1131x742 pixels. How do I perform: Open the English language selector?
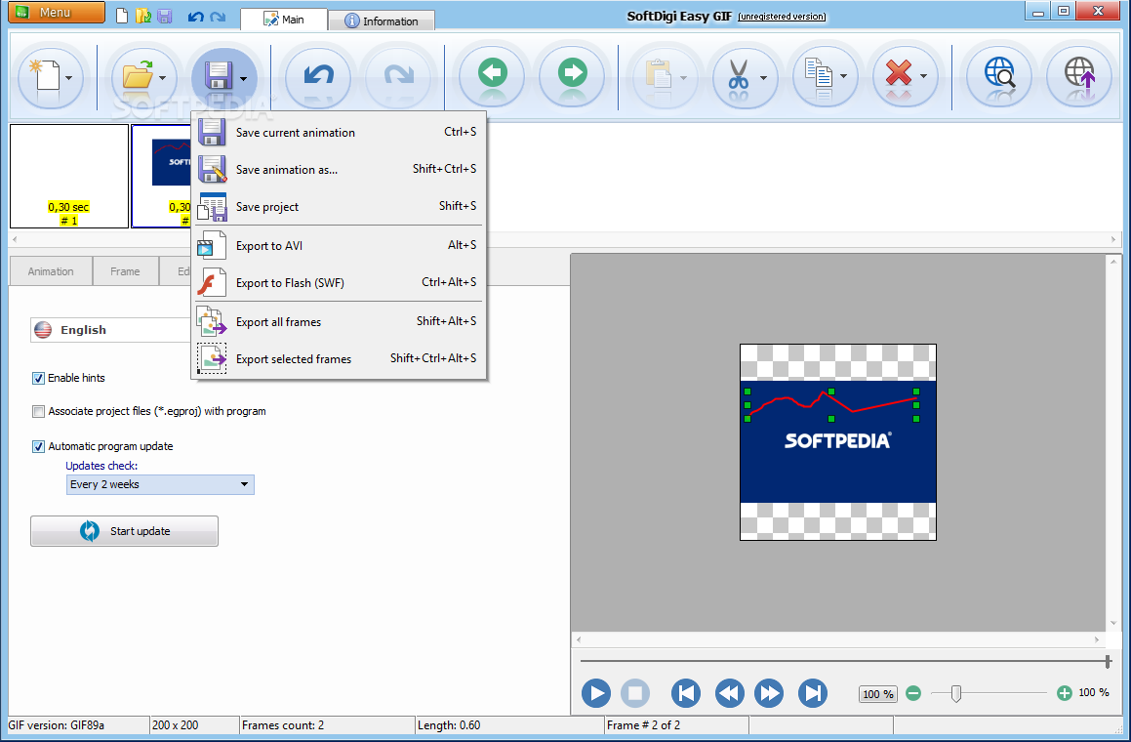click(112, 330)
